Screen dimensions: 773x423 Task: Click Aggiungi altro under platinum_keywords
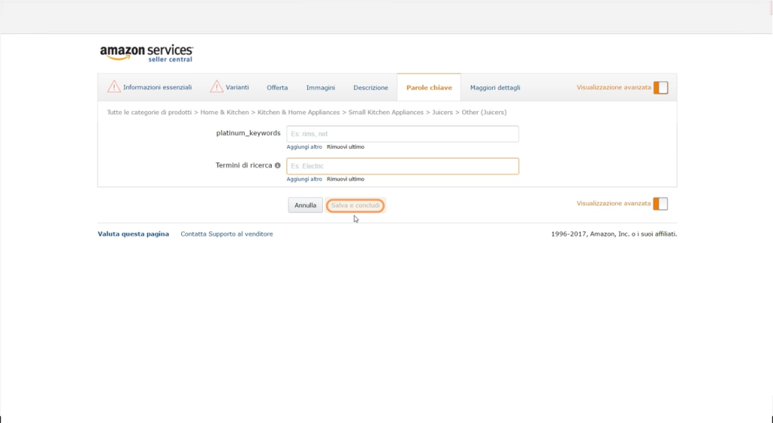[304, 147]
